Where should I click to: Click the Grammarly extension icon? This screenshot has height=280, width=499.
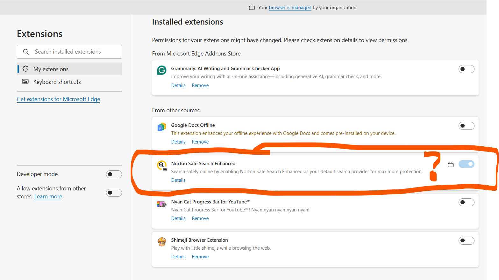click(162, 70)
